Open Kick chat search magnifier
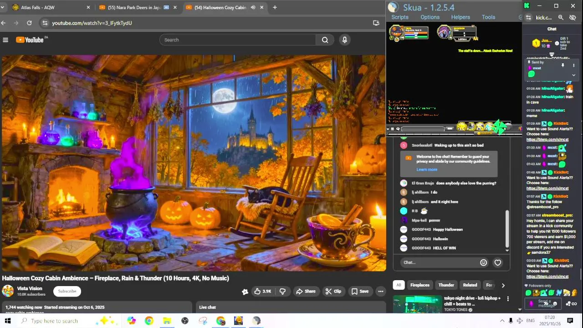The image size is (583, 328). point(561,18)
